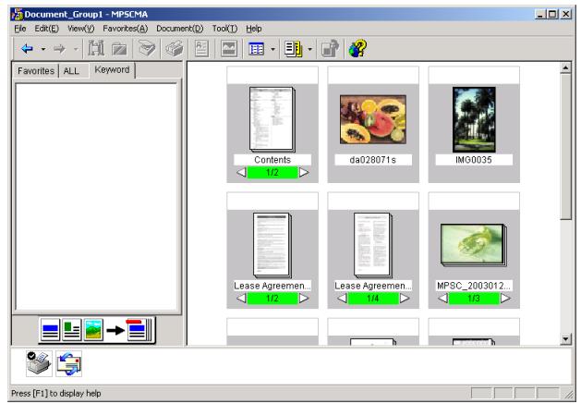The width and height of the screenshot is (581, 404).
Task: Click the yellow sort documents icon
Action: tap(294, 49)
